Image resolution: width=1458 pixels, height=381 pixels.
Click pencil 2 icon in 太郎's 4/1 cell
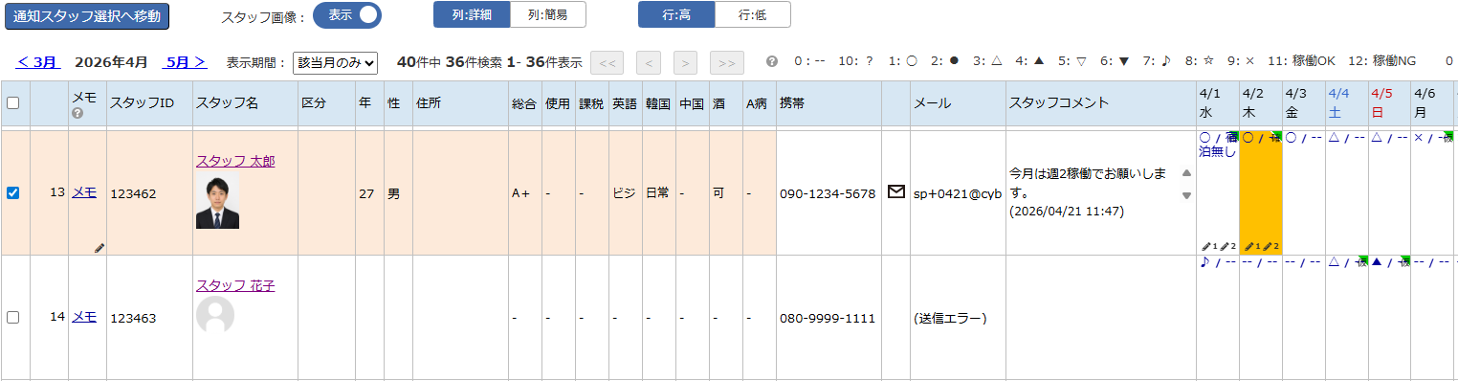1227,247
